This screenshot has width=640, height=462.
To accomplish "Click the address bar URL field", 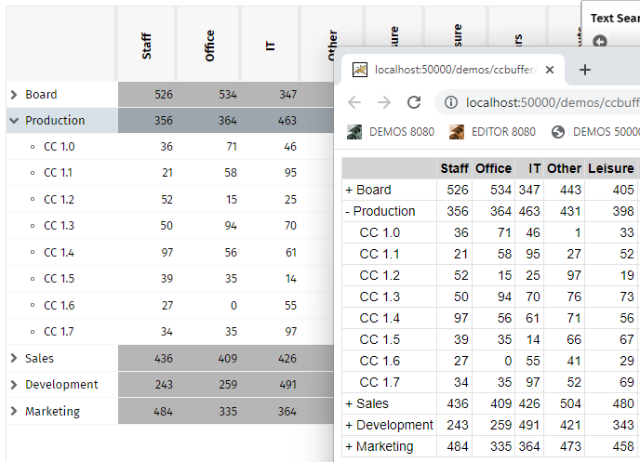I will 549,103.
